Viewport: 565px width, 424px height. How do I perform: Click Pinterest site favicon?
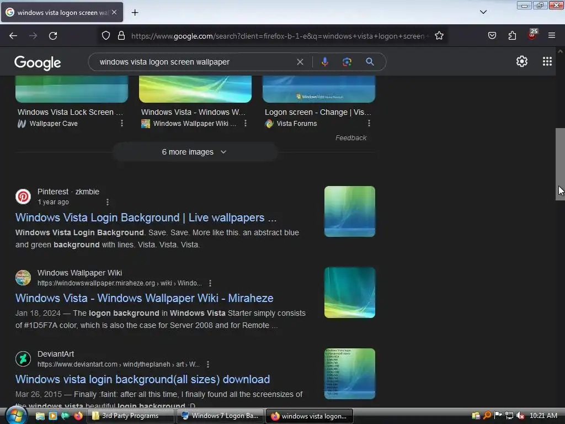[x=23, y=197]
